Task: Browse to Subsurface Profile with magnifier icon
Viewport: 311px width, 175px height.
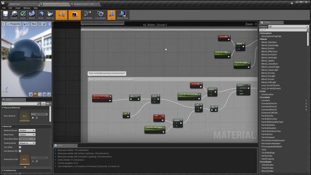Action: click(x=37, y=161)
